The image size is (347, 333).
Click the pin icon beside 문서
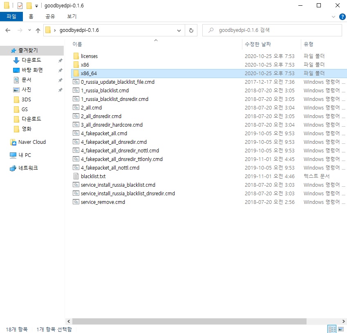60,80
